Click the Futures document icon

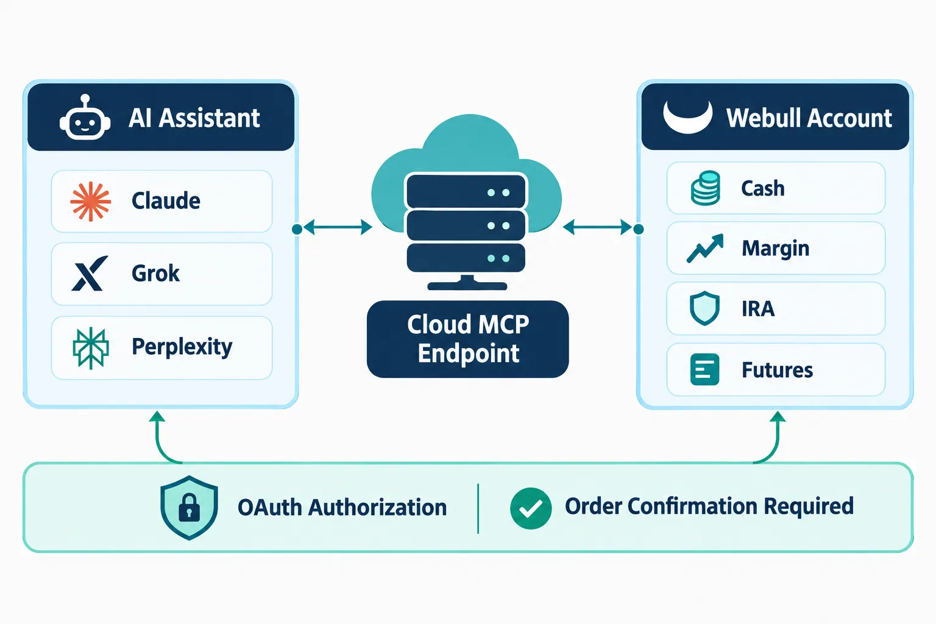click(705, 369)
